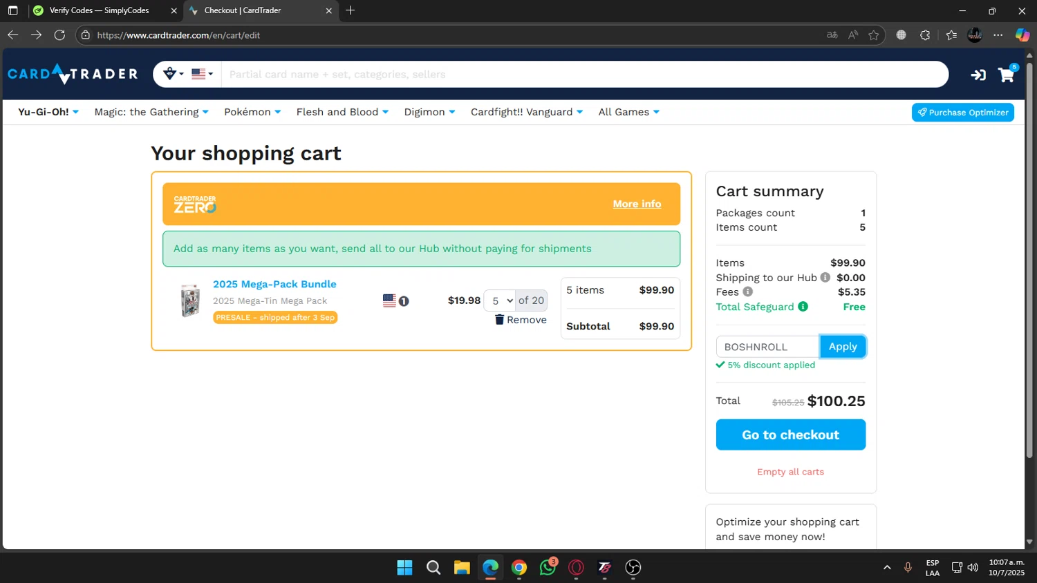Viewport: 1037px width, 583px height.
Task: Open the shopping cart icon
Action: click(1007, 74)
